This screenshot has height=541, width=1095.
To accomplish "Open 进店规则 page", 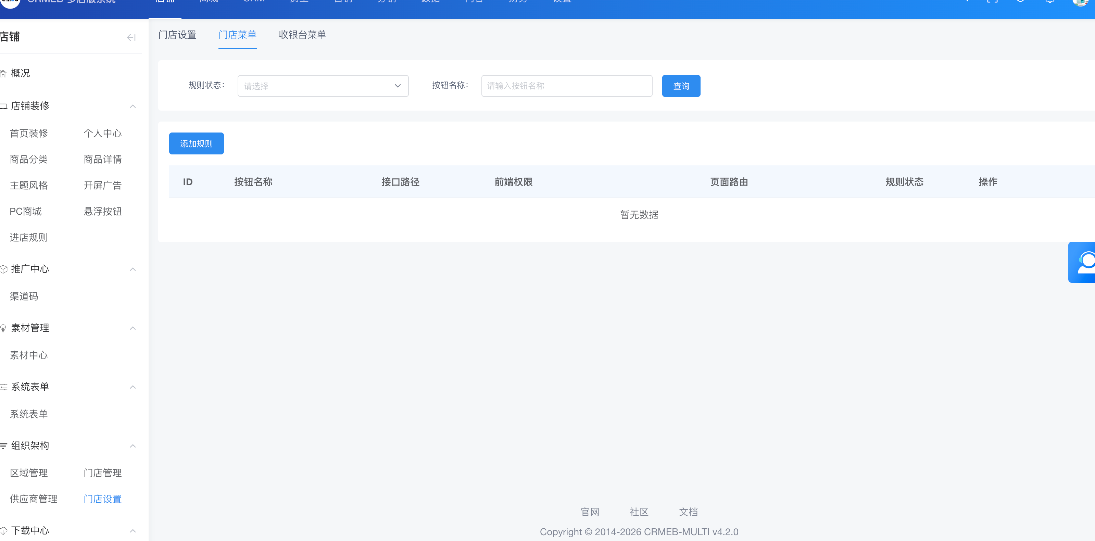I will (x=29, y=238).
